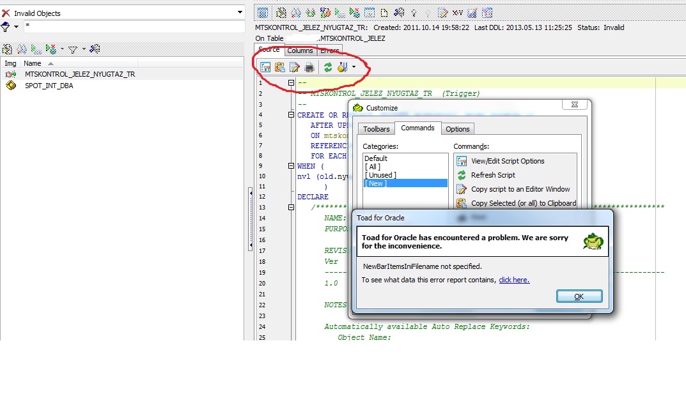Open View/Edit Script Options in Source toolbar

tap(265, 67)
